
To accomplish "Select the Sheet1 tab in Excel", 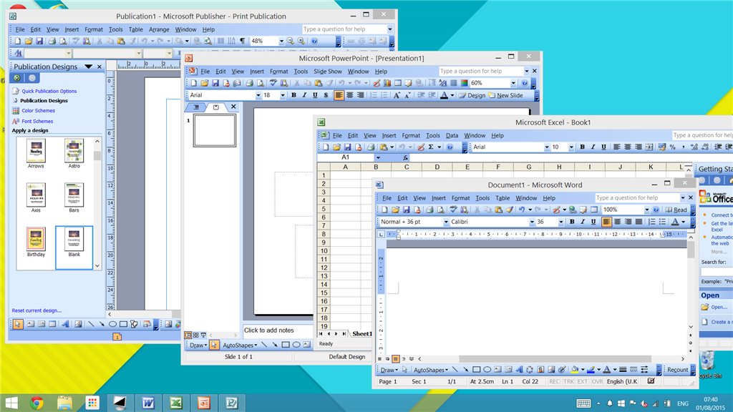I will 362,333.
